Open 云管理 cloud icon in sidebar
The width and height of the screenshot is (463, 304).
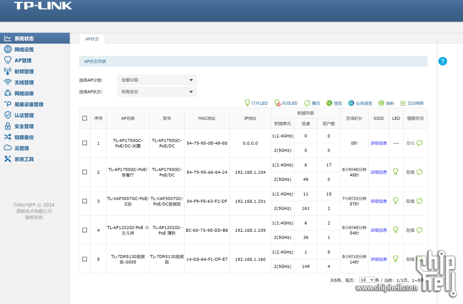point(8,148)
